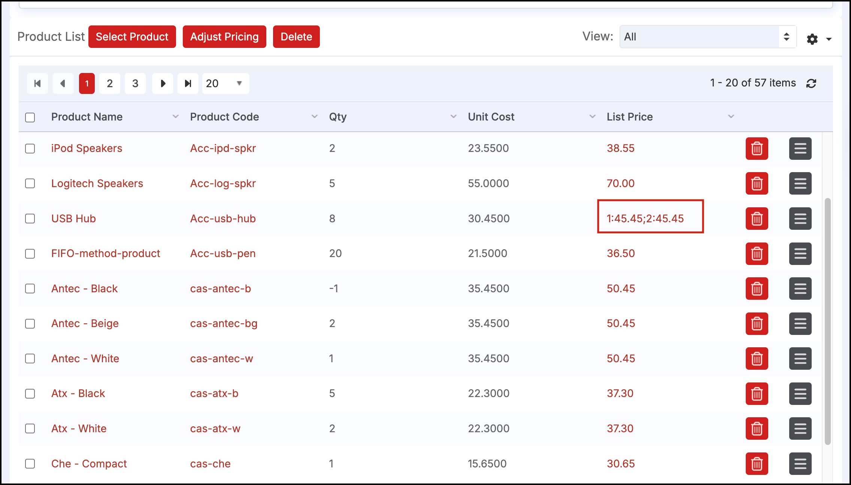Screen dimensions: 851x485
Task: Click trash icon for Logitech Speakers
Action: 757,183
